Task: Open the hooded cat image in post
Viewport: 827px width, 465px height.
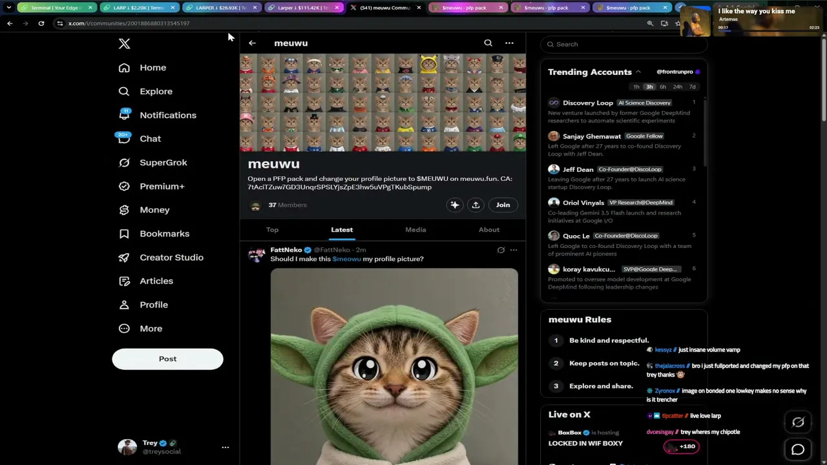Action: [x=394, y=366]
